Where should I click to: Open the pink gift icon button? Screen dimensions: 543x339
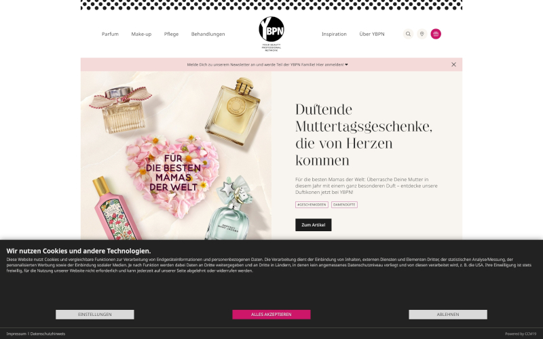pyautogui.click(x=436, y=34)
